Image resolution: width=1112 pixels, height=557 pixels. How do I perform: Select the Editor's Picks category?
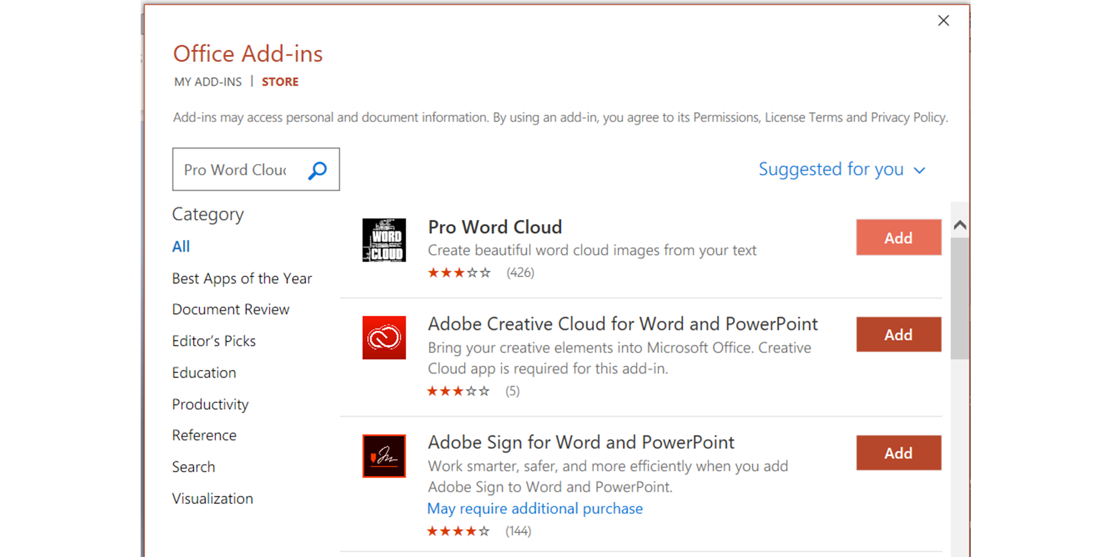pyautogui.click(x=214, y=341)
